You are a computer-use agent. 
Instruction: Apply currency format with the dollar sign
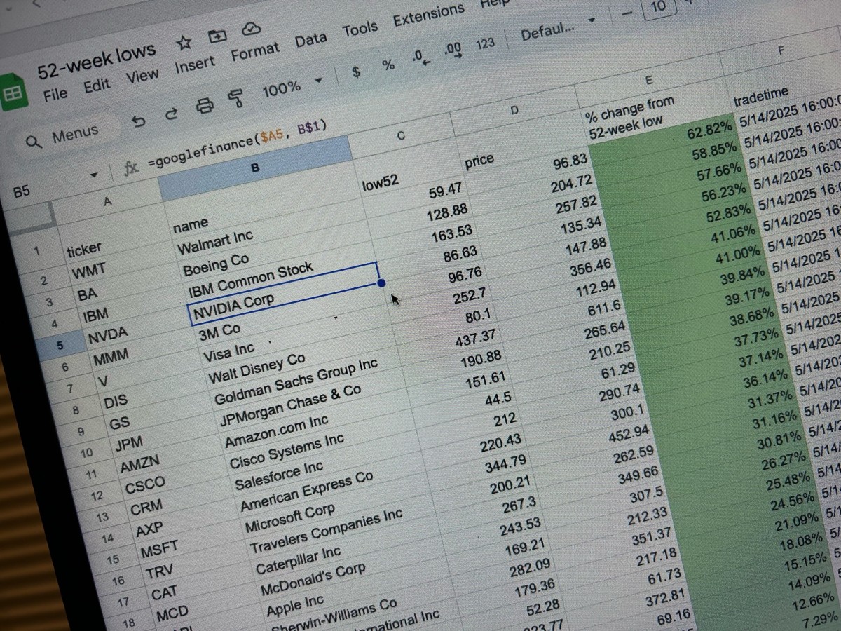click(356, 72)
